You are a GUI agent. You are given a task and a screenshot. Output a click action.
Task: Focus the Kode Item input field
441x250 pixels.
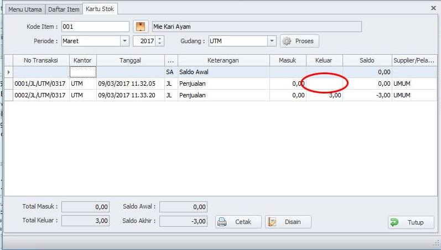95,27
